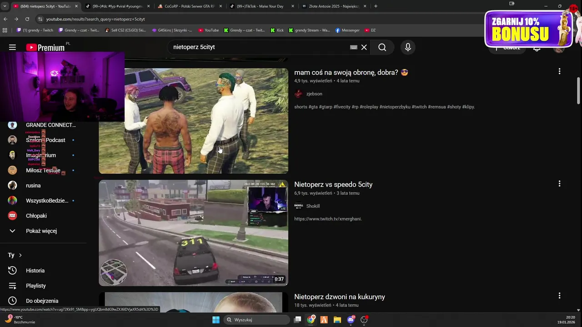Open the YouTube hamburger guide menu
582x327 pixels.
(12, 47)
